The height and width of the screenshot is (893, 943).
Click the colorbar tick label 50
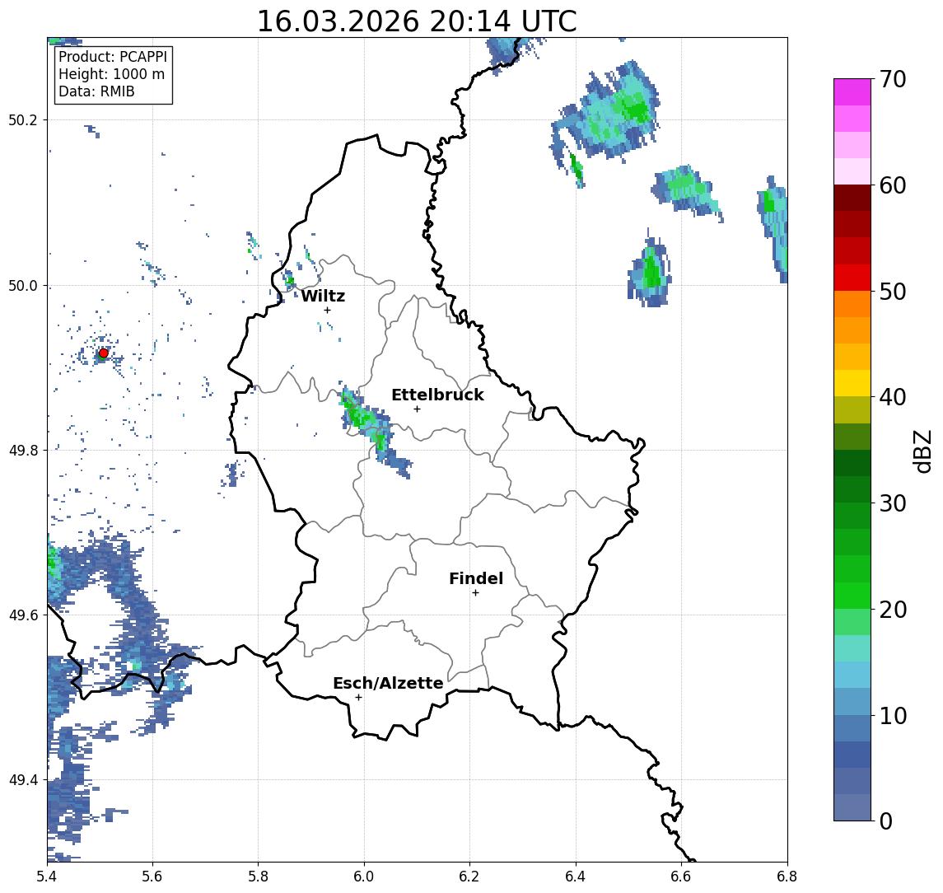click(x=893, y=292)
